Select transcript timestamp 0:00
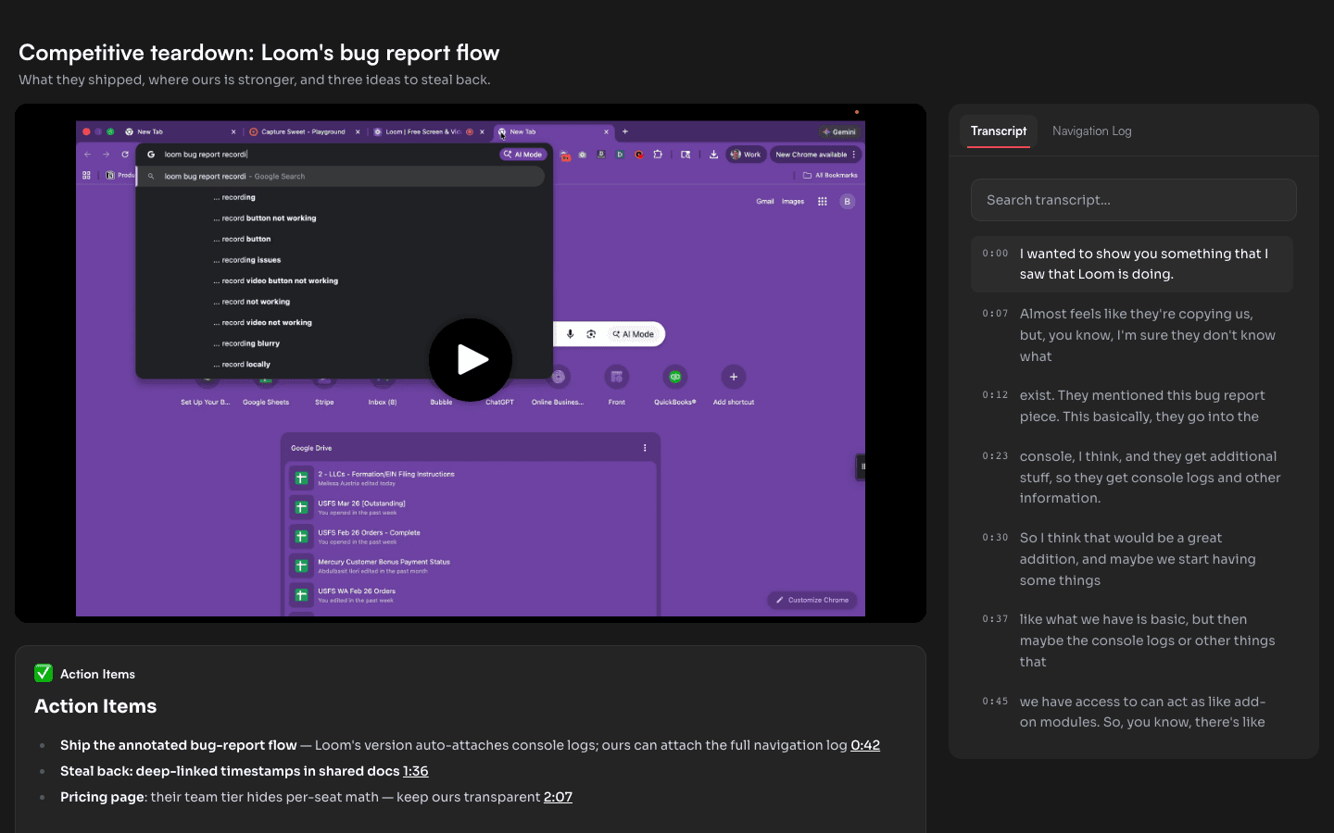Image resolution: width=1334 pixels, height=833 pixels. (995, 254)
